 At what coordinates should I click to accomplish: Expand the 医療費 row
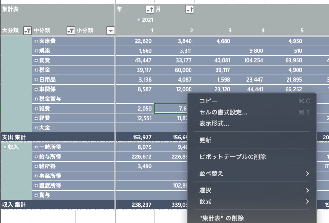(36, 41)
